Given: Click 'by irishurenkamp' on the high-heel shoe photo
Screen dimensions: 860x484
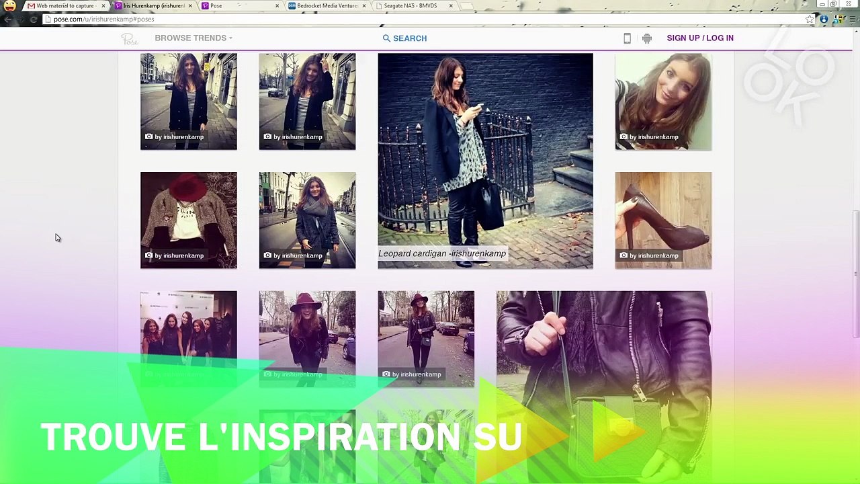Looking at the screenshot, I should click(654, 255).
